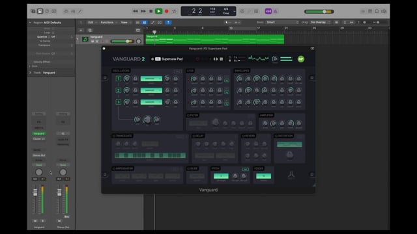Open the Note Pads icon at top right
Screen dimensions: 417x234
[x=370, y=11]
